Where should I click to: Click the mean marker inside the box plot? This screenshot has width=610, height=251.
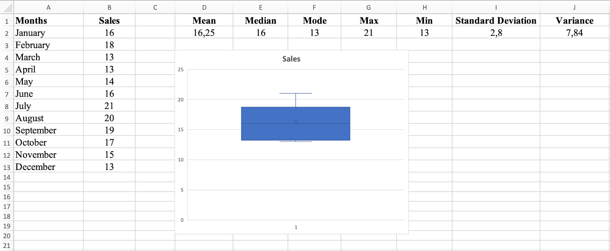coord(295,122)
